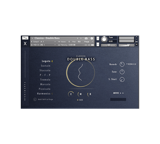The height and width of the screenshot is (144, 160).
Task: Click the instrument volume slider
Action: coord(126,45)
